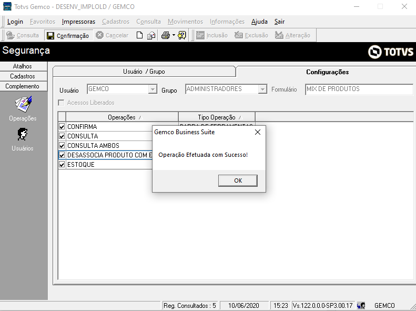Image resolution: width=416 pixels, height=311 pixels.
Task: Click the Cancelar toolbar button
Action: (112, 35)
